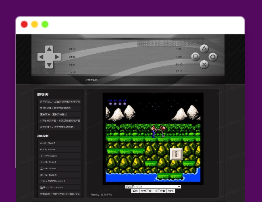This screenshot has height=202, width=262.
Task: Select the 'A = K / Num-7' control entry
Action: pyautogui.click(x=59, y=143)
